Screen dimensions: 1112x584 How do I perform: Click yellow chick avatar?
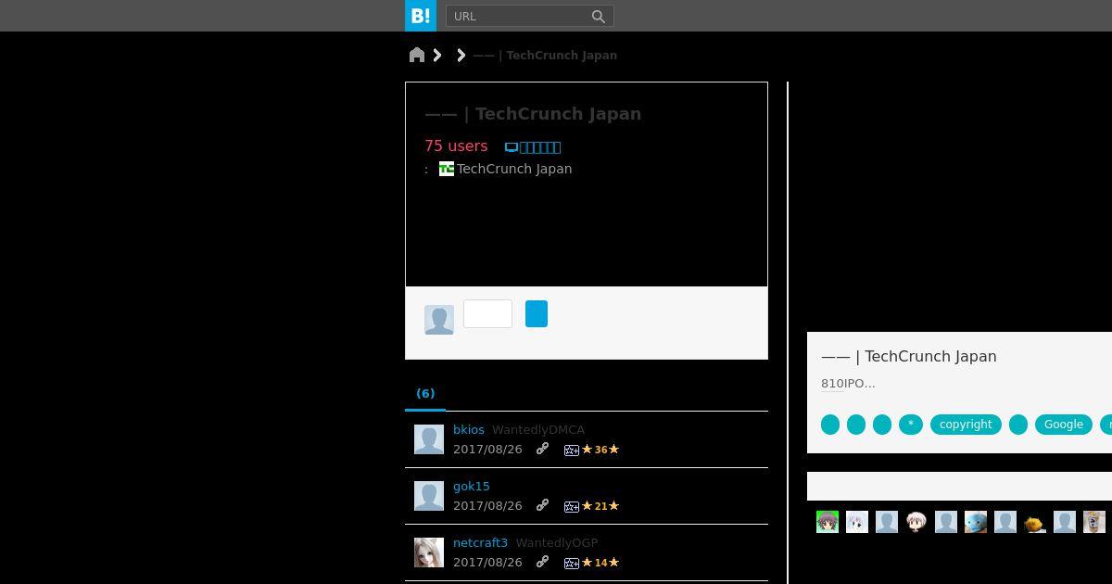tap(1035, 522)
